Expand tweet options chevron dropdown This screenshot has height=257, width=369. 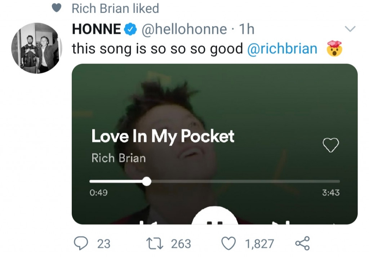[x=350, y=29]
